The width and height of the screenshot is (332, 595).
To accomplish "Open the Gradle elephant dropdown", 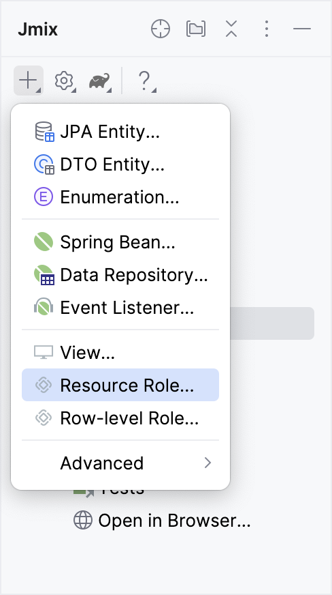I will [x=100, y=81].
